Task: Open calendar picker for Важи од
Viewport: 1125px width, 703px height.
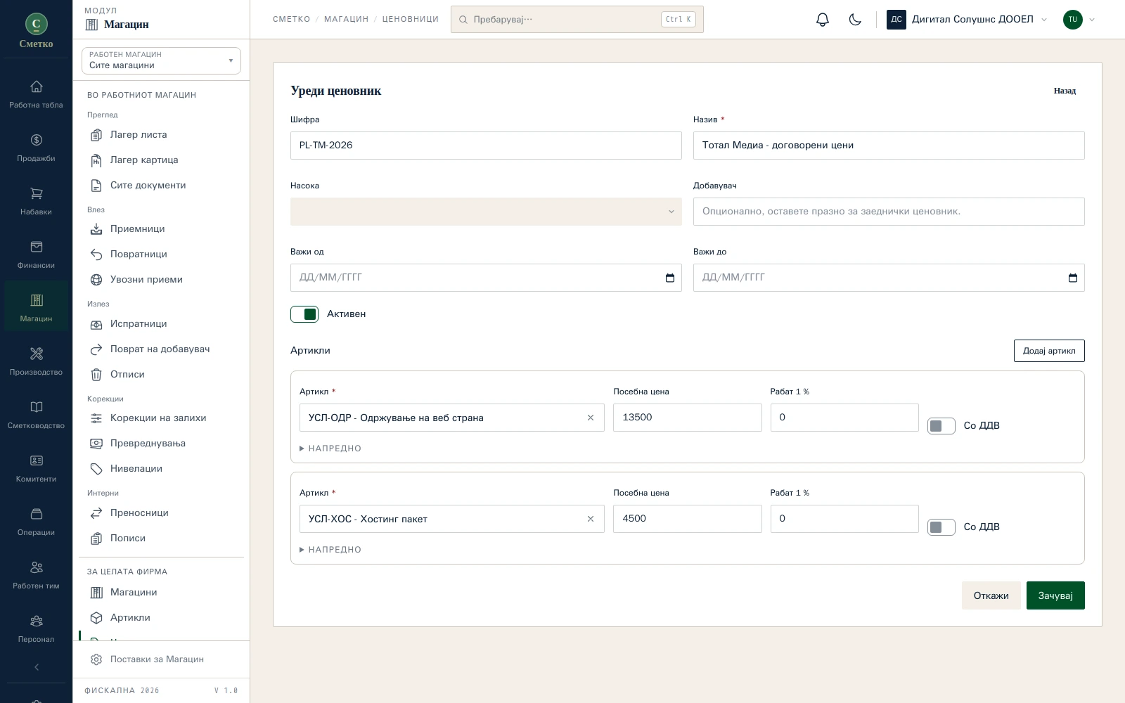Action: click(x=670, y=278)
